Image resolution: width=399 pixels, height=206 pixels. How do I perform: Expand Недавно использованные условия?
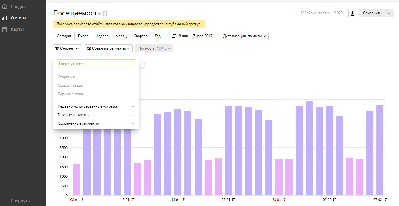[x=96, y=106]
